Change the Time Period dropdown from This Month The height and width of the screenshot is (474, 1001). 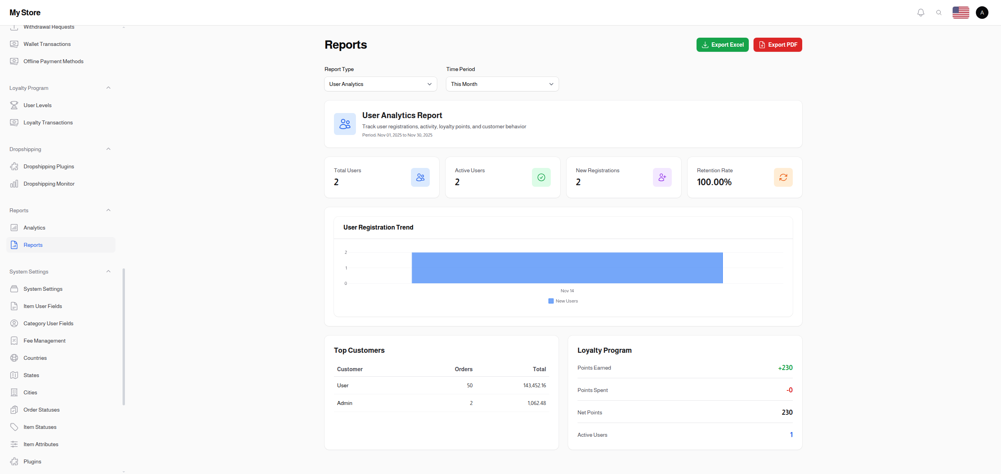click(502, 84)
